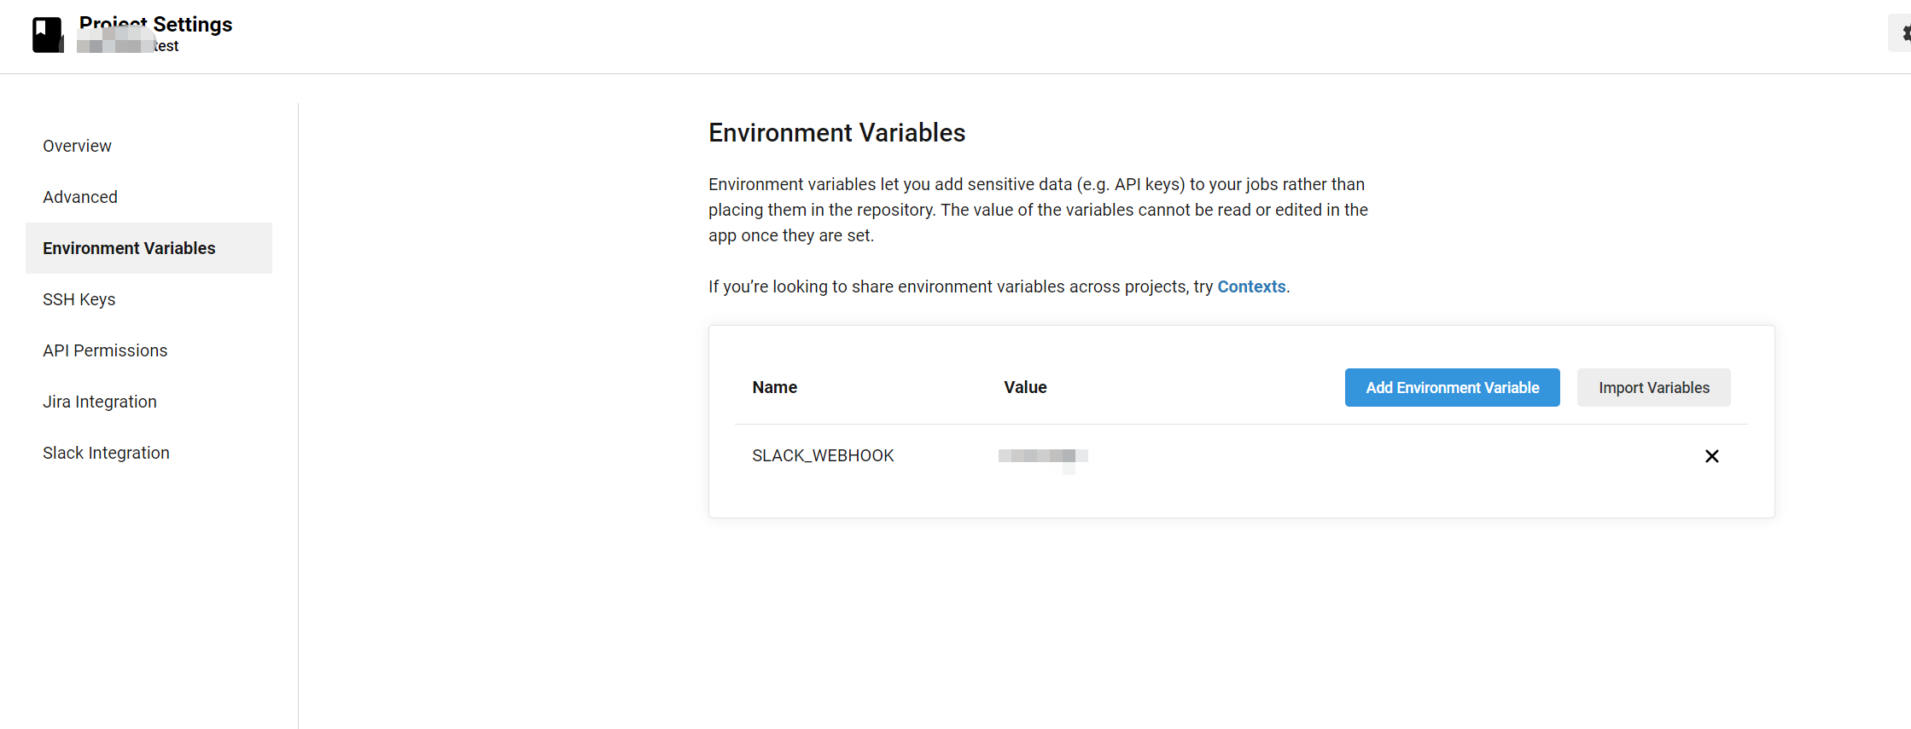The image size is (1911, 729).
Task: Click the Project Settings heading
Action: (156, 24)
